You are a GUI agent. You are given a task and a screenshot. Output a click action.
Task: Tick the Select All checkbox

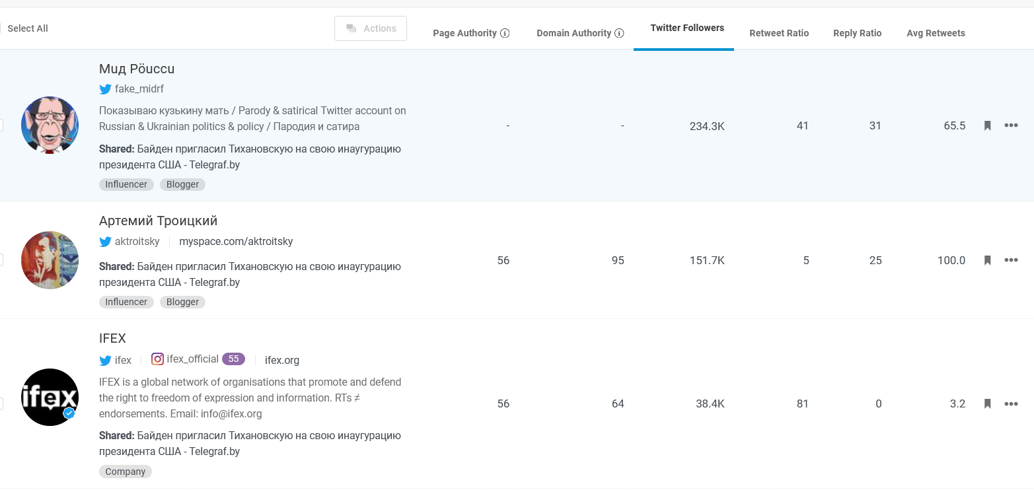[x=1, y=28]
